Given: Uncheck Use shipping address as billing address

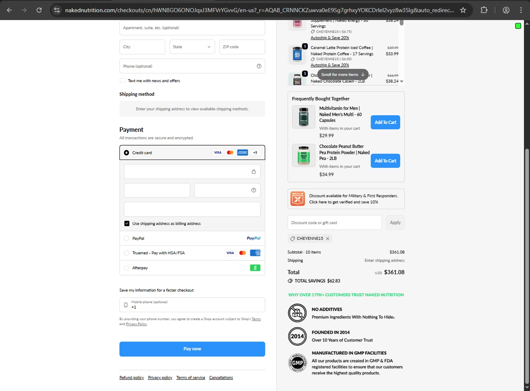Looking at the screenshot, I should pos(127,224).
